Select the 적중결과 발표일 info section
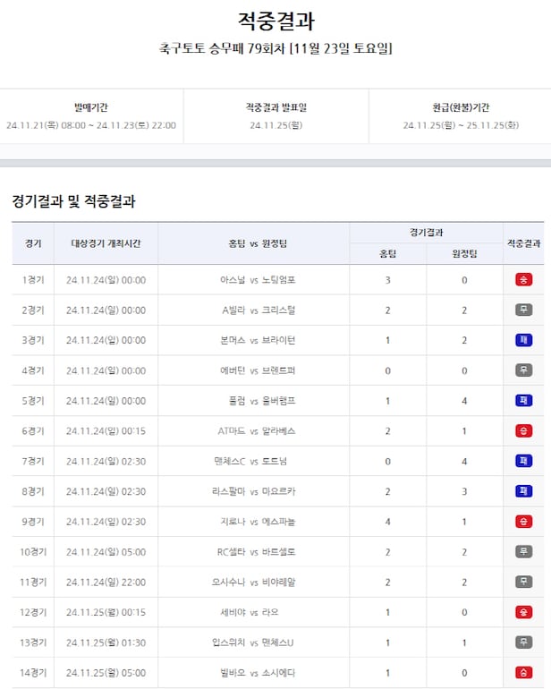 tap(275, 116)
